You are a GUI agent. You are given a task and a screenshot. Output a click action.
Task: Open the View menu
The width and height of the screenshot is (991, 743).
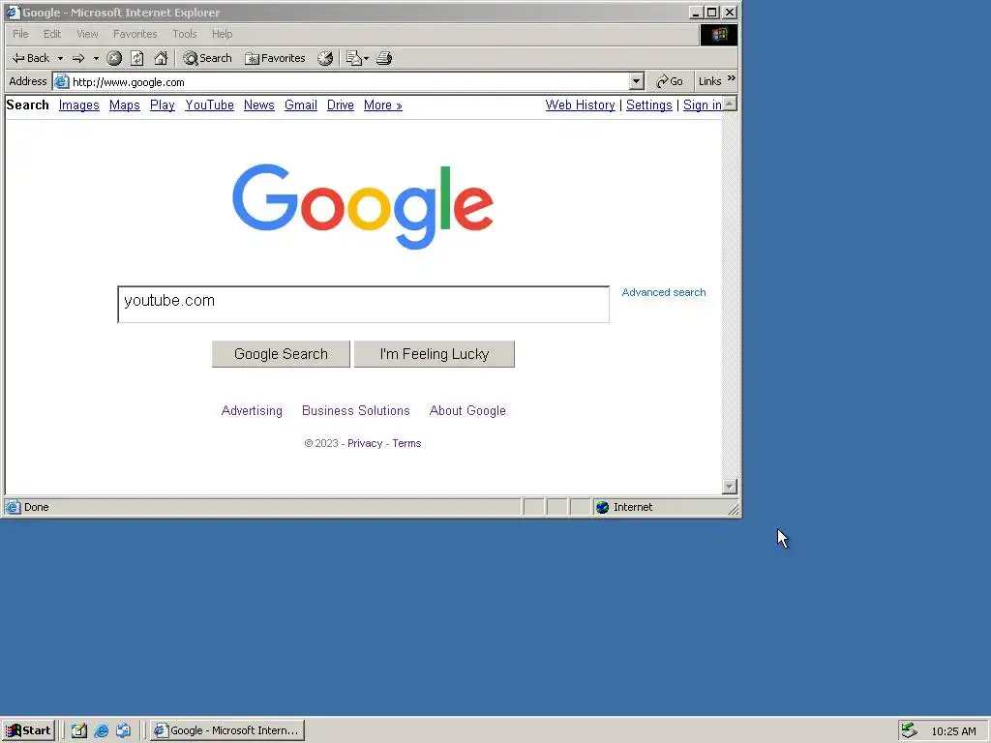[87, 34]
